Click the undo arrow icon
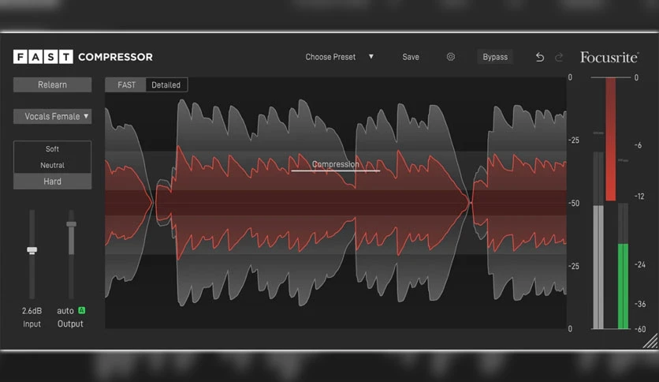 pyautogui.click(x=540, y=57)
